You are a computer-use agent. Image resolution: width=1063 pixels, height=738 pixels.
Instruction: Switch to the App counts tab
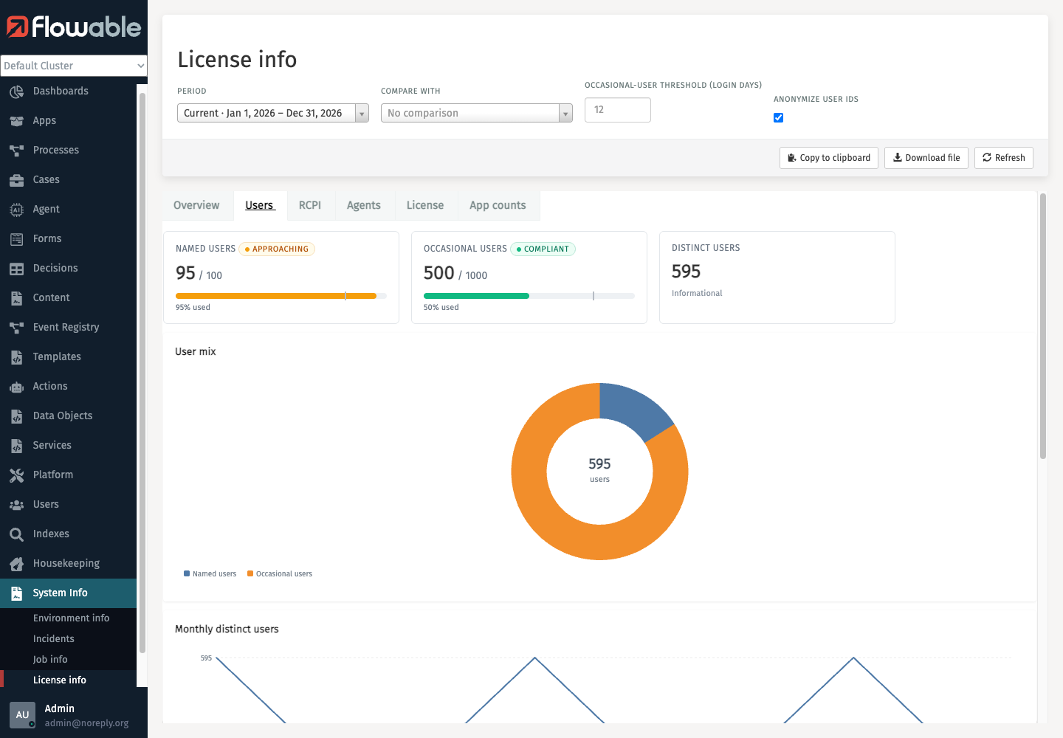click(x=498, y=205)
